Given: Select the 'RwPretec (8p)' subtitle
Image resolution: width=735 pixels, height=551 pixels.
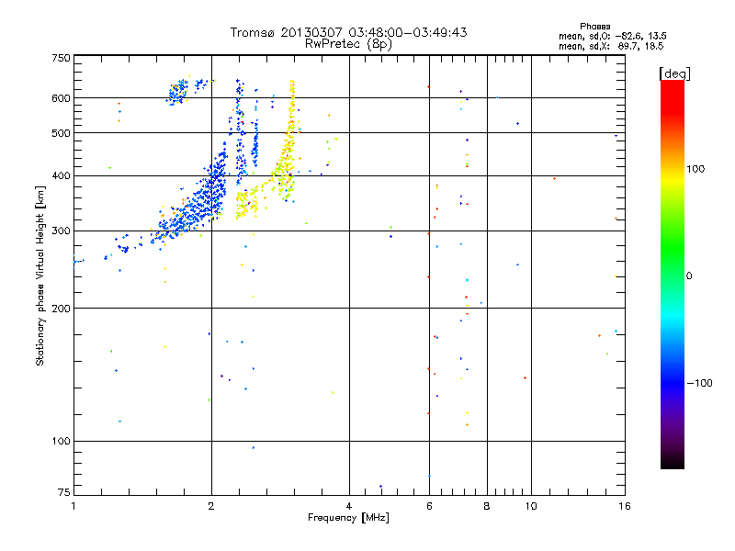Looking at the screenshot, I should tap(348, 44).
